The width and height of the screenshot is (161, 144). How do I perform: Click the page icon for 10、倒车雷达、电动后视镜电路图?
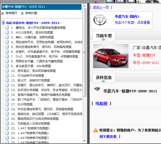pos(7,71)
